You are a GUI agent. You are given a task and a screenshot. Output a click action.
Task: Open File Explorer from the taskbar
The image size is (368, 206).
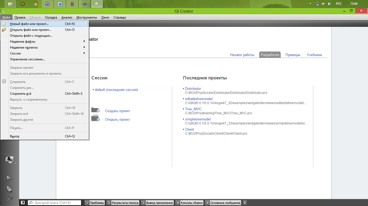click(10, 4)
